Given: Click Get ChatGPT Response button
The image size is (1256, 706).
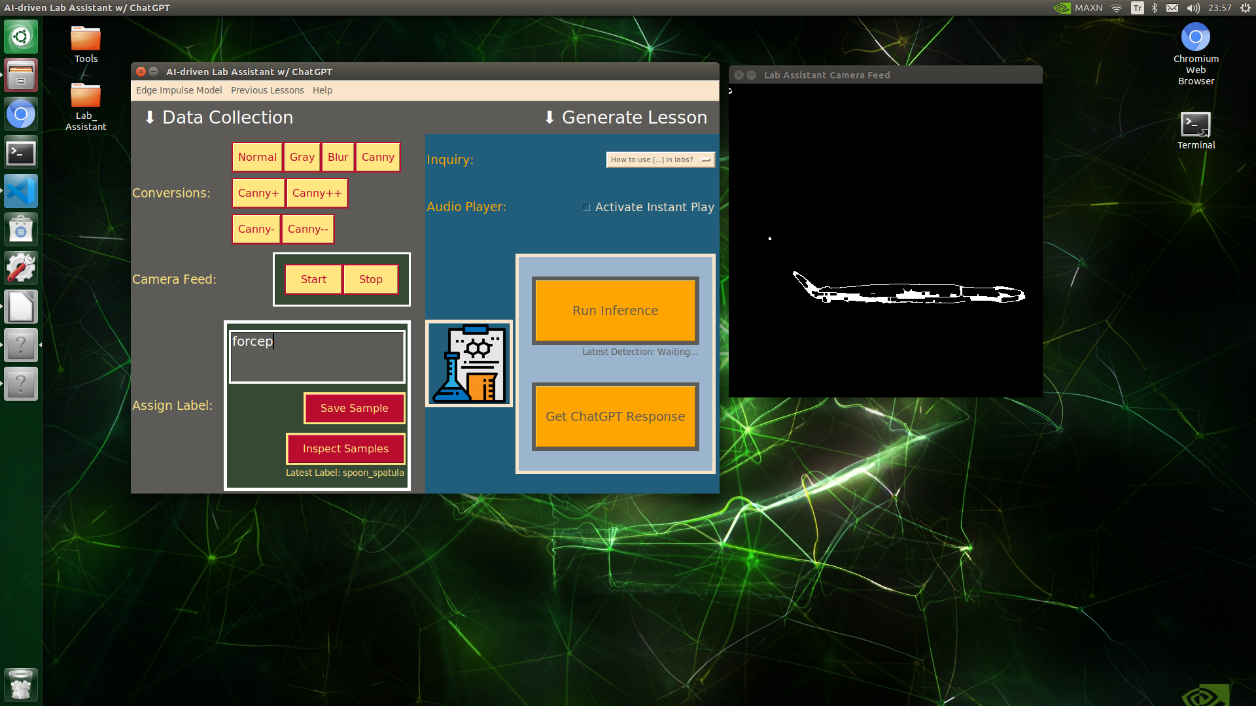Looking at the screenshot, I should point(614,416).
